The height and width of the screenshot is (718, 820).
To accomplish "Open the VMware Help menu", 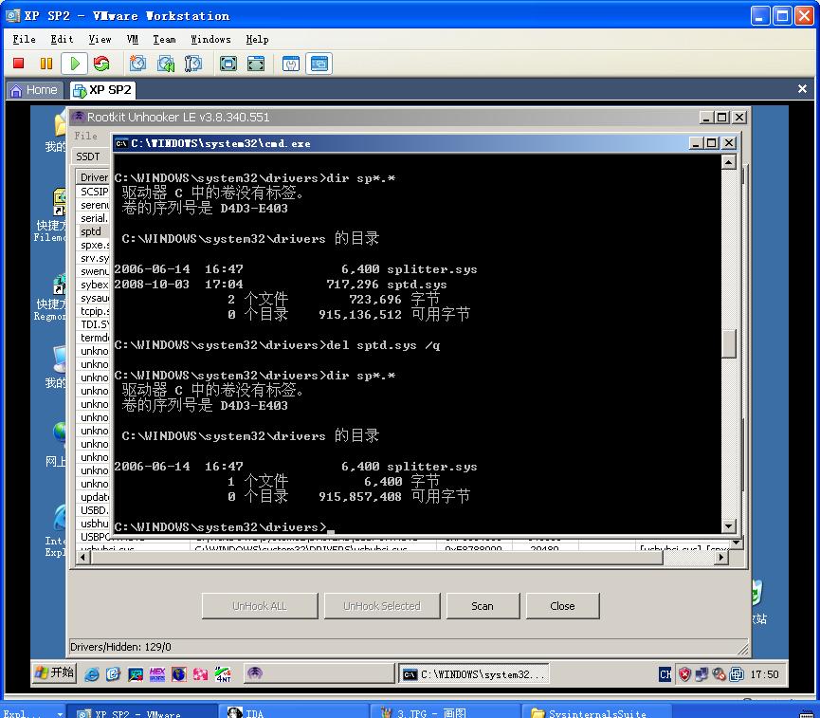I will coord(257,39).
